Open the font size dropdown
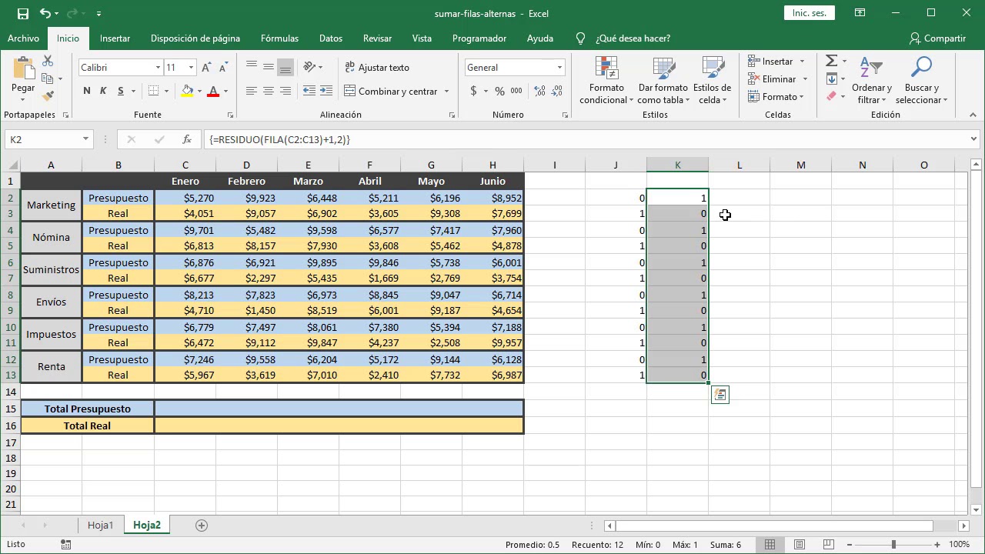Screen dimensions: 985x554 pos(191,68)
